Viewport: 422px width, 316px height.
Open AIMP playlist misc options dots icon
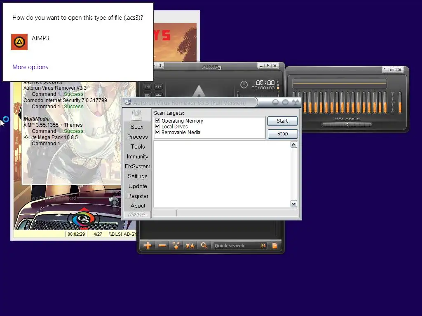(176, 245)
